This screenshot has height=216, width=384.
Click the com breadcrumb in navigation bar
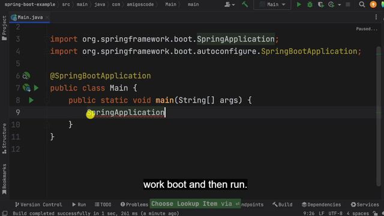click(116, 4)
